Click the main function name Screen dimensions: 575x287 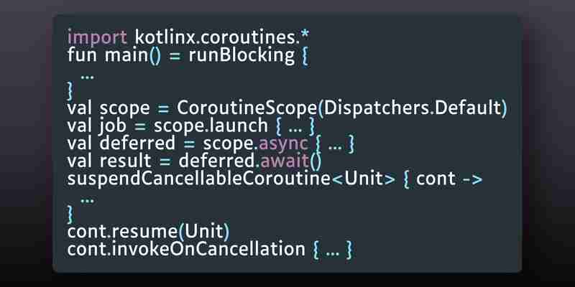click(126, 56)
